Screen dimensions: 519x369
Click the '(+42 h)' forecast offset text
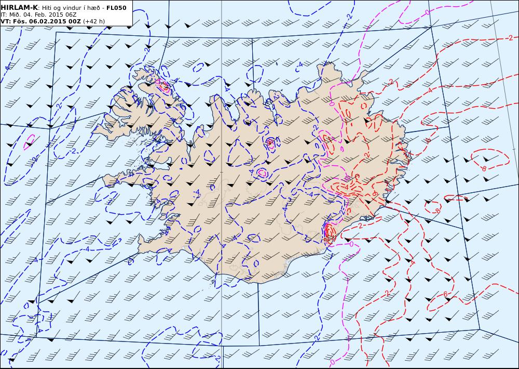click(93, 21)
